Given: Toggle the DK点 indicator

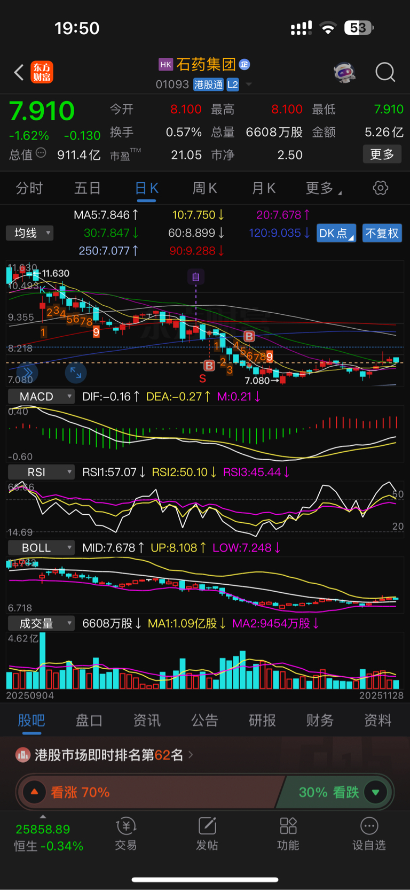Looking at the screenshot, I should tap(336, 233).
